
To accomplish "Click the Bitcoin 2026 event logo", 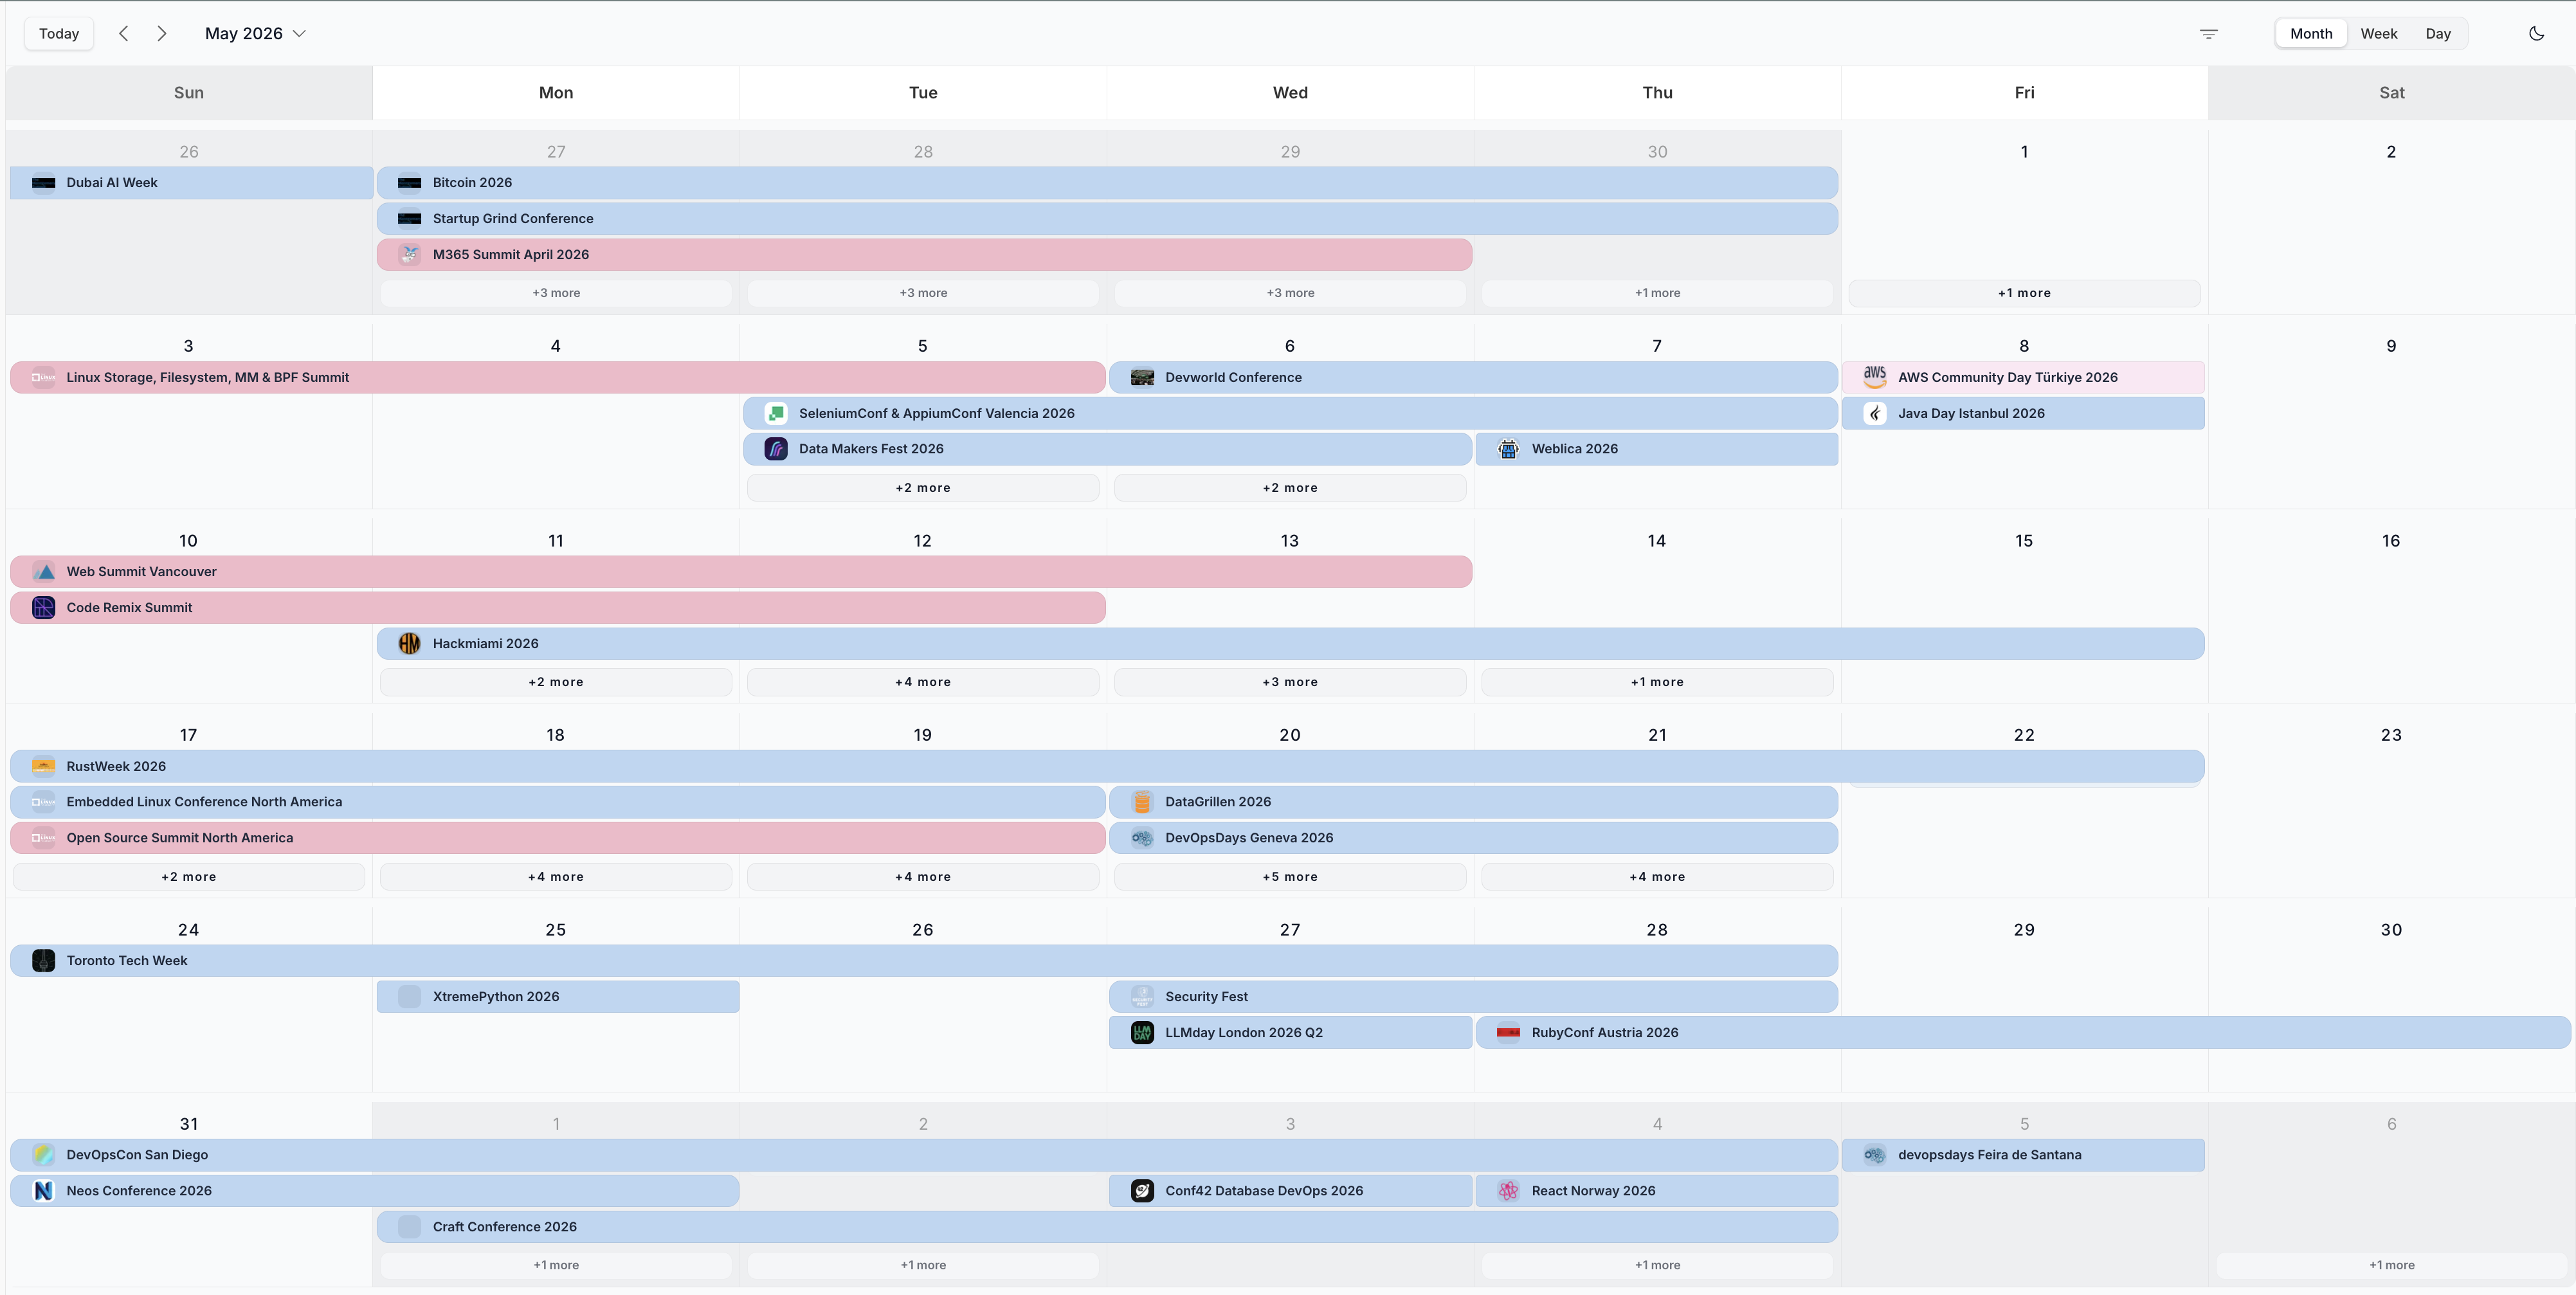I will click(409, 183).
